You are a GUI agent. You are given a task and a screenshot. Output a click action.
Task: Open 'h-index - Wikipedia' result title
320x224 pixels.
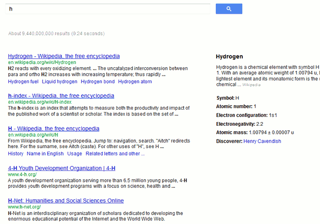[61, 96]
